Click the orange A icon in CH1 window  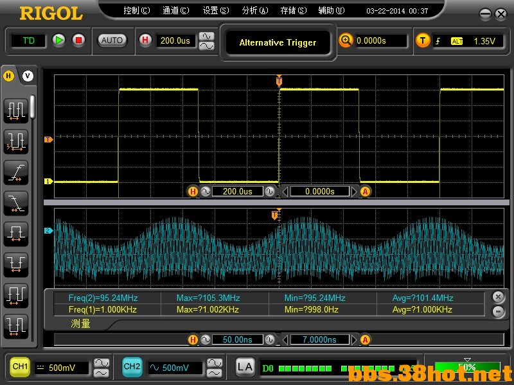365,191
